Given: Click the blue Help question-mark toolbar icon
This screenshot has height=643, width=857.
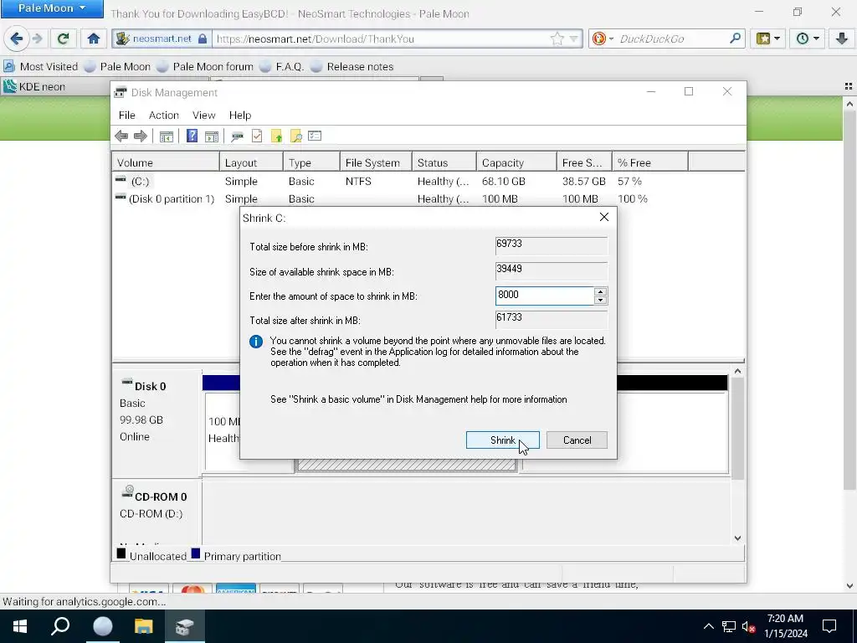Looking at the screenshot, I should point(192,136).
